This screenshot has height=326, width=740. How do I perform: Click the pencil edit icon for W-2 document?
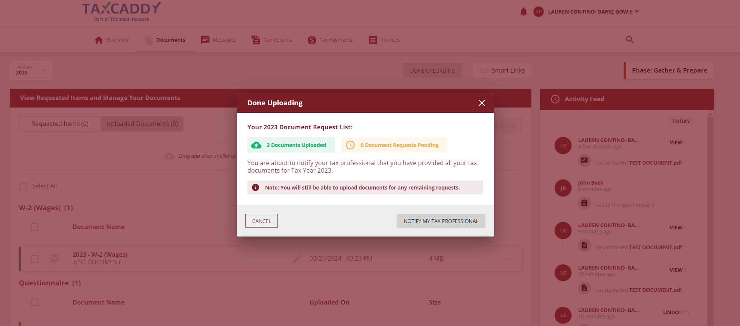click(297, 259)
